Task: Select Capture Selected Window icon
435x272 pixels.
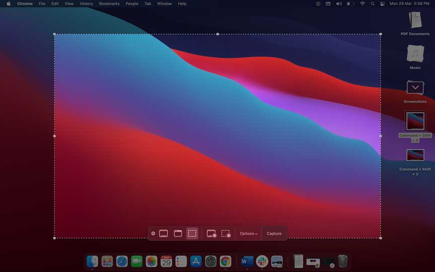Action: click(178, 234)
